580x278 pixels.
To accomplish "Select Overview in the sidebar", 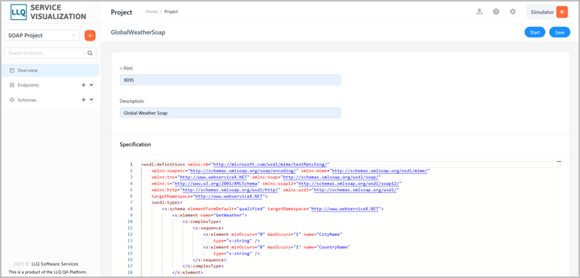I will (x=50, y=70).
